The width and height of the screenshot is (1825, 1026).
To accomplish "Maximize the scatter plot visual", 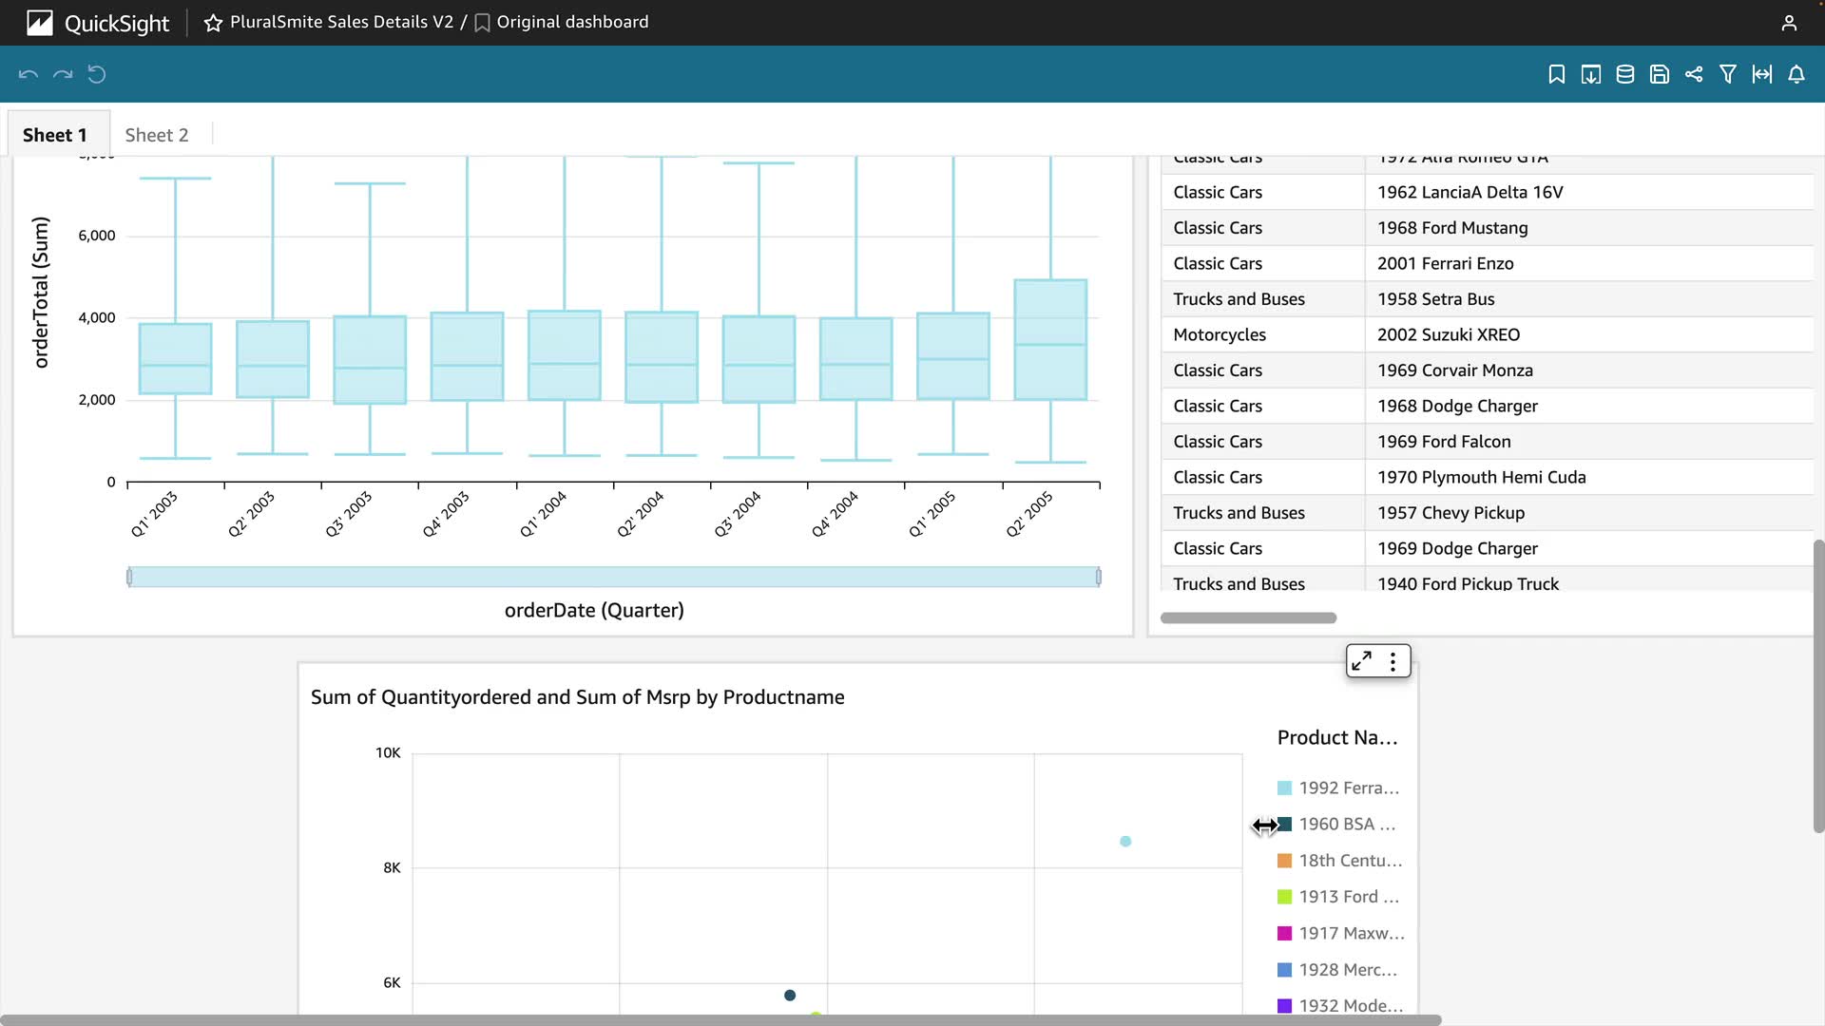I will tap(1361, 661).
